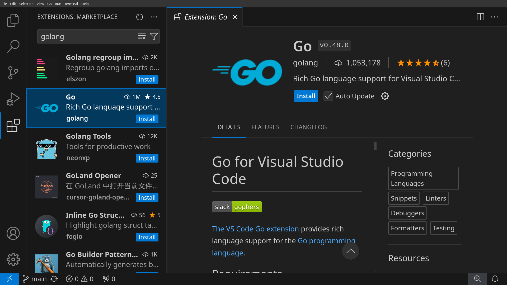Click the star rating of Go extension
Viewport: 507px width, 285px height.
(x=423, y=63)
